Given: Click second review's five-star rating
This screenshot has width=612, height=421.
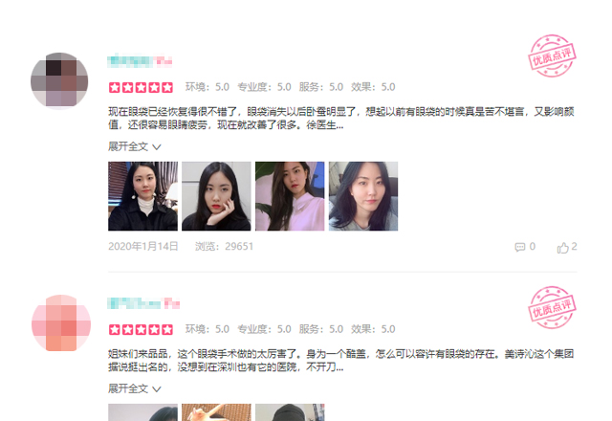Looking at the screenshot, I should [141, 329].
